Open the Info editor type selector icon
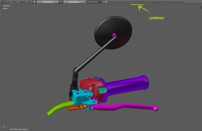 [x=3, y=2]
